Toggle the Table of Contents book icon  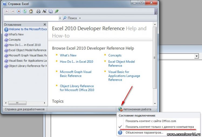pos(50,11)
